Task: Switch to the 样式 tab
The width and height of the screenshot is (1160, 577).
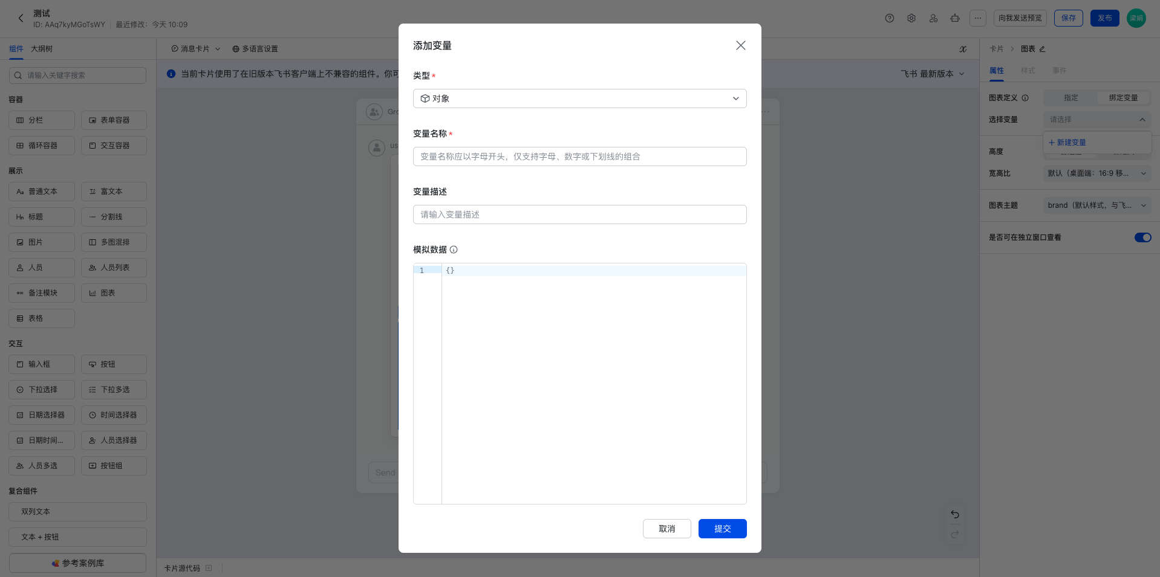Action: (1028, 71)
